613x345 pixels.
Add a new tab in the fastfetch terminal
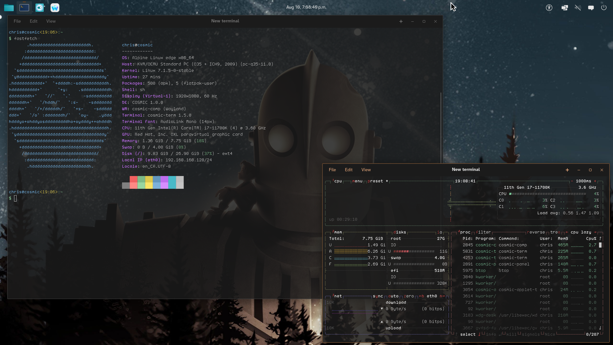pos(401,21)
